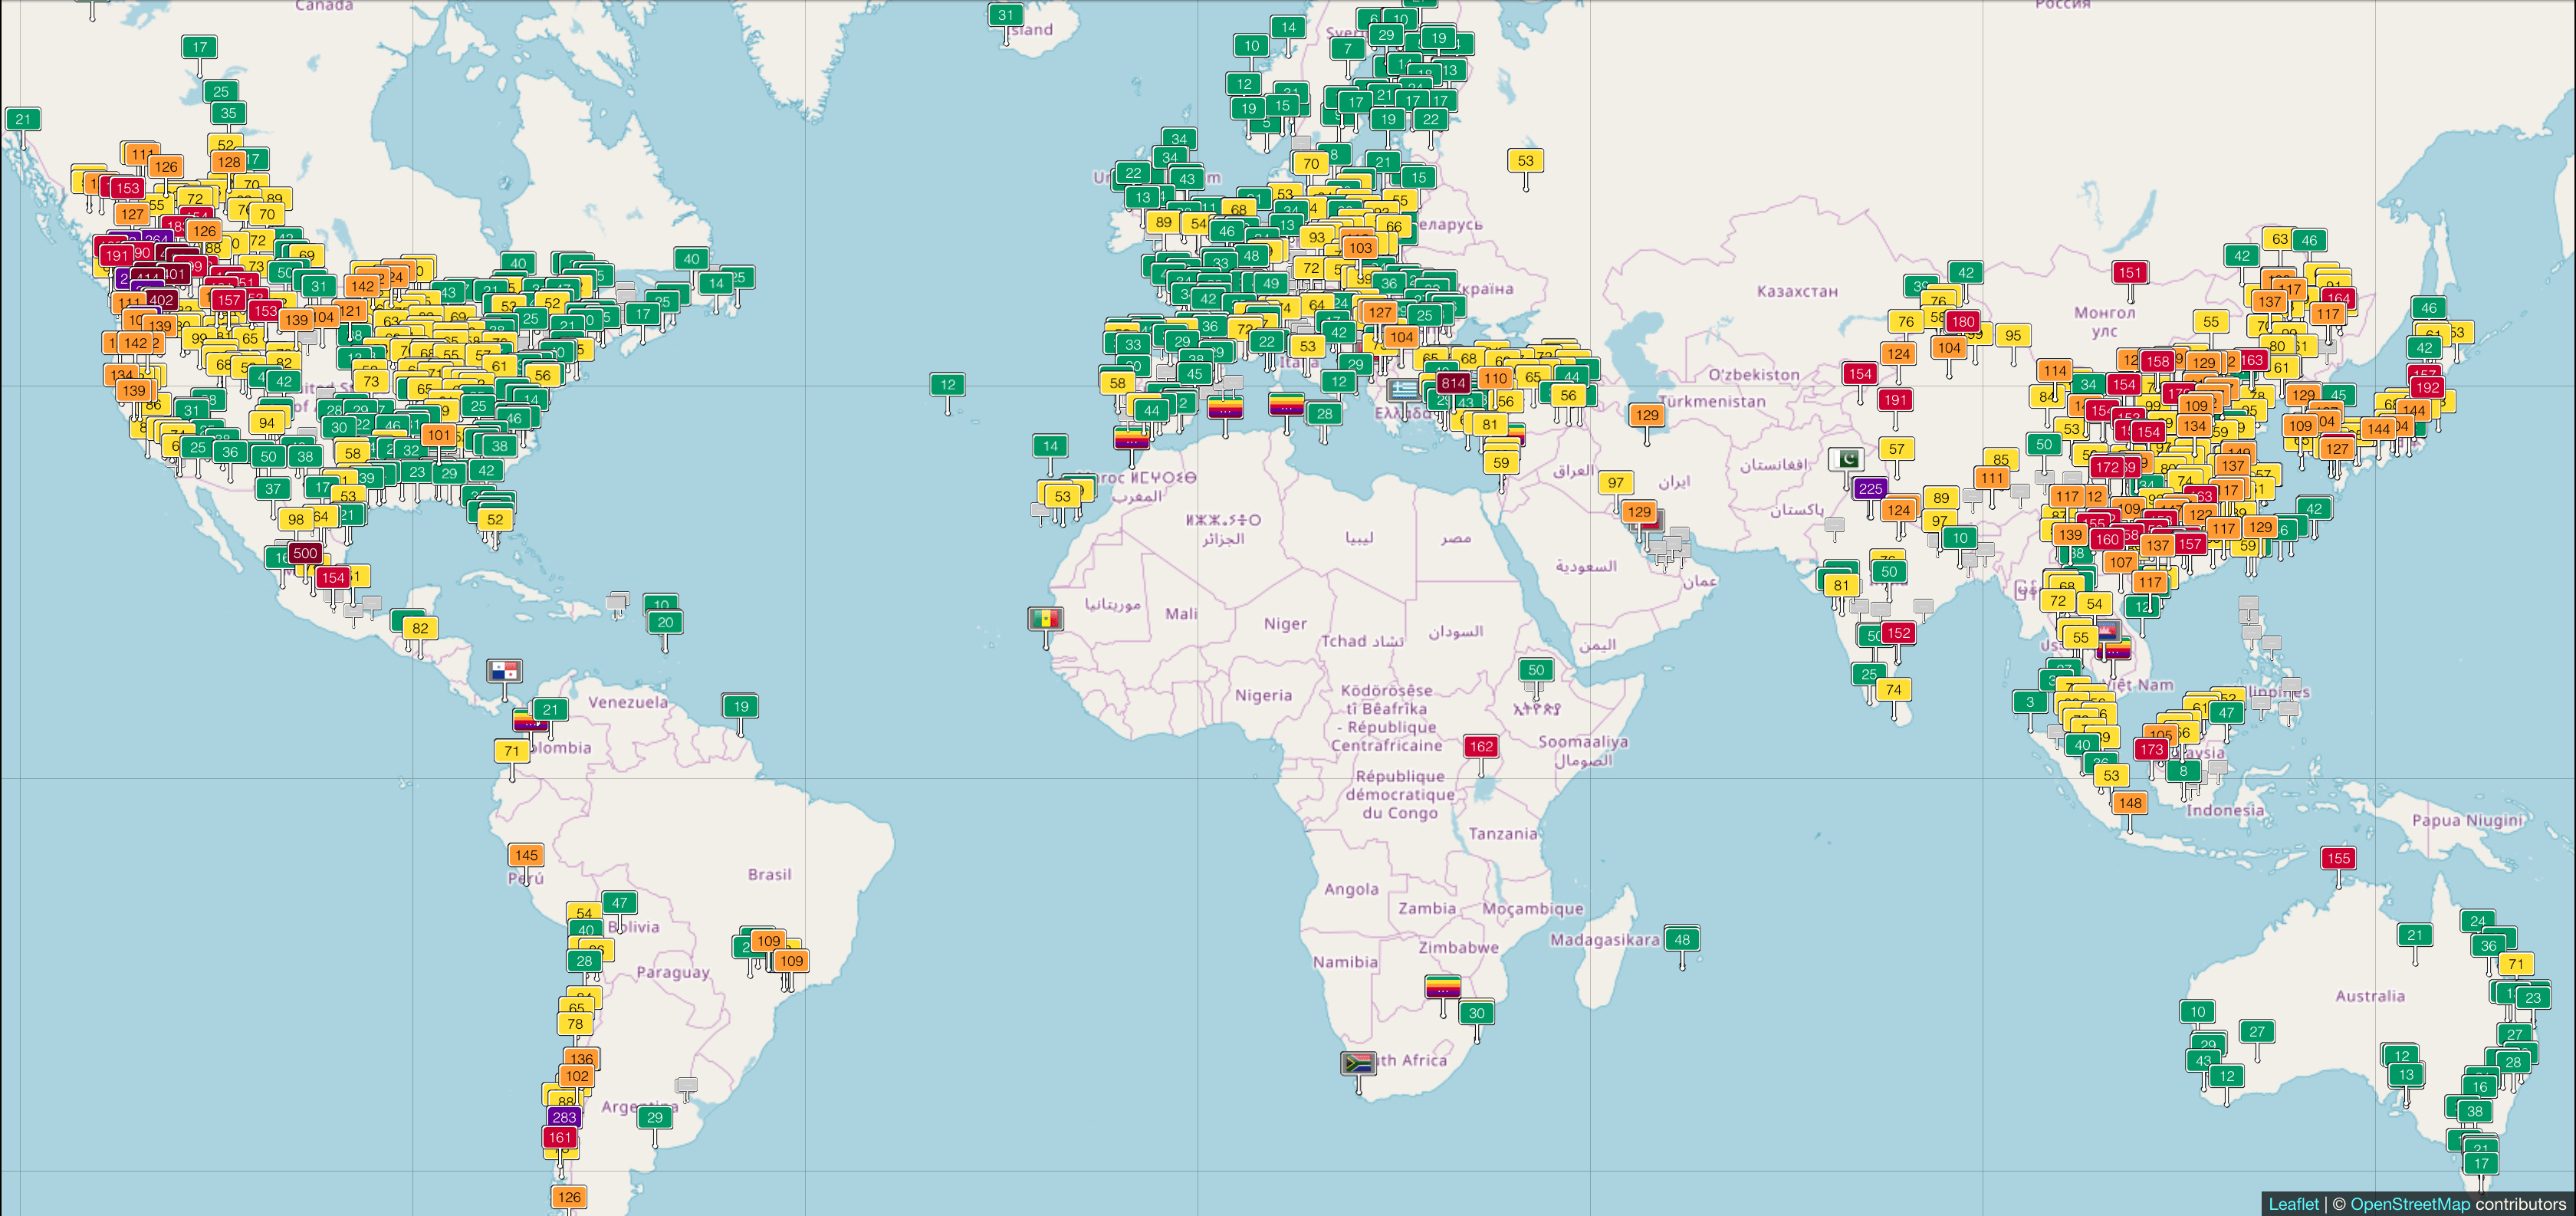The image size is (2576, 1216).
Task: Click the red 162 marker in central Africa
Action: click(x=1481, y=746)
